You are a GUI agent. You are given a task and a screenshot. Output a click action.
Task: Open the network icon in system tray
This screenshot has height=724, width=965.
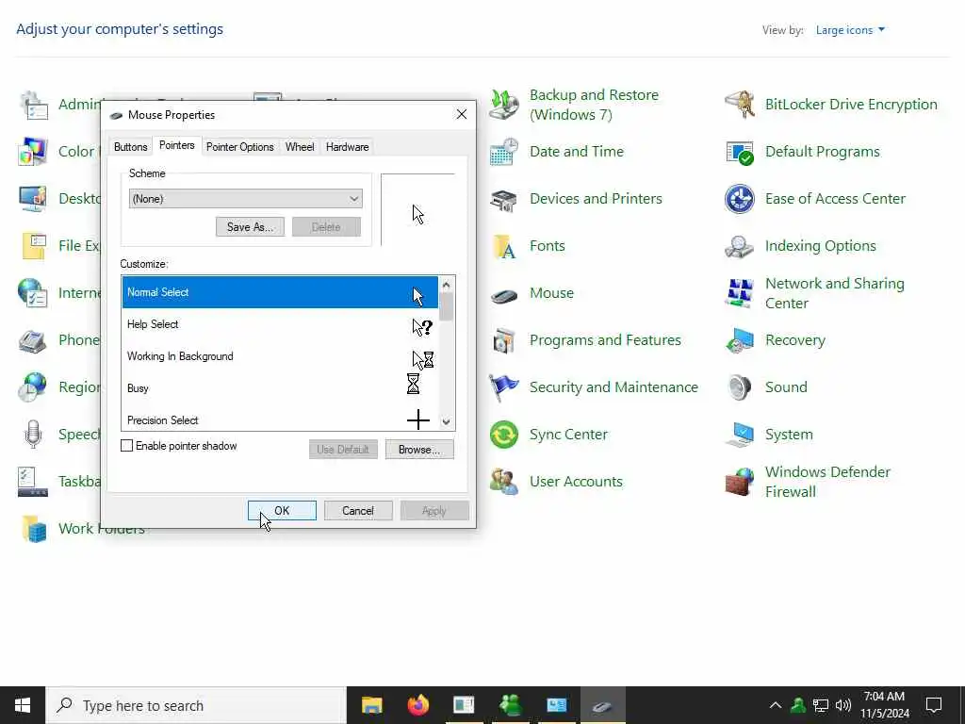pos(821,705)
